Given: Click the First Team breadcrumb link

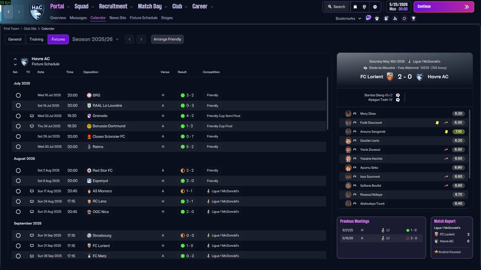Looking at the screenshot, I should pyautogui.click(x=11, y=28).
